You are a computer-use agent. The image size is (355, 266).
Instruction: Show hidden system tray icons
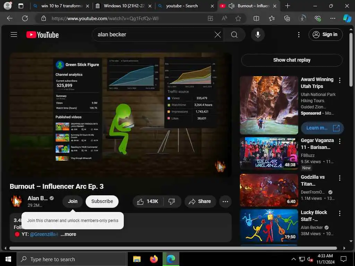pos(293,259)
